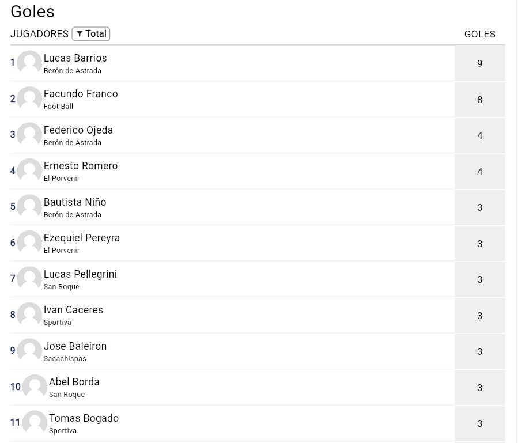Select Lucas Pellegrini player name
The height and width of the screenshot is (443, 518).
80,274
